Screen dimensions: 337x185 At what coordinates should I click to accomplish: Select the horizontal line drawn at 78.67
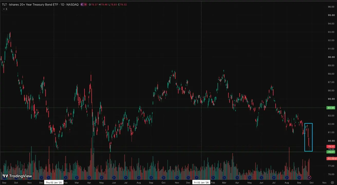[x=163, y=152]
